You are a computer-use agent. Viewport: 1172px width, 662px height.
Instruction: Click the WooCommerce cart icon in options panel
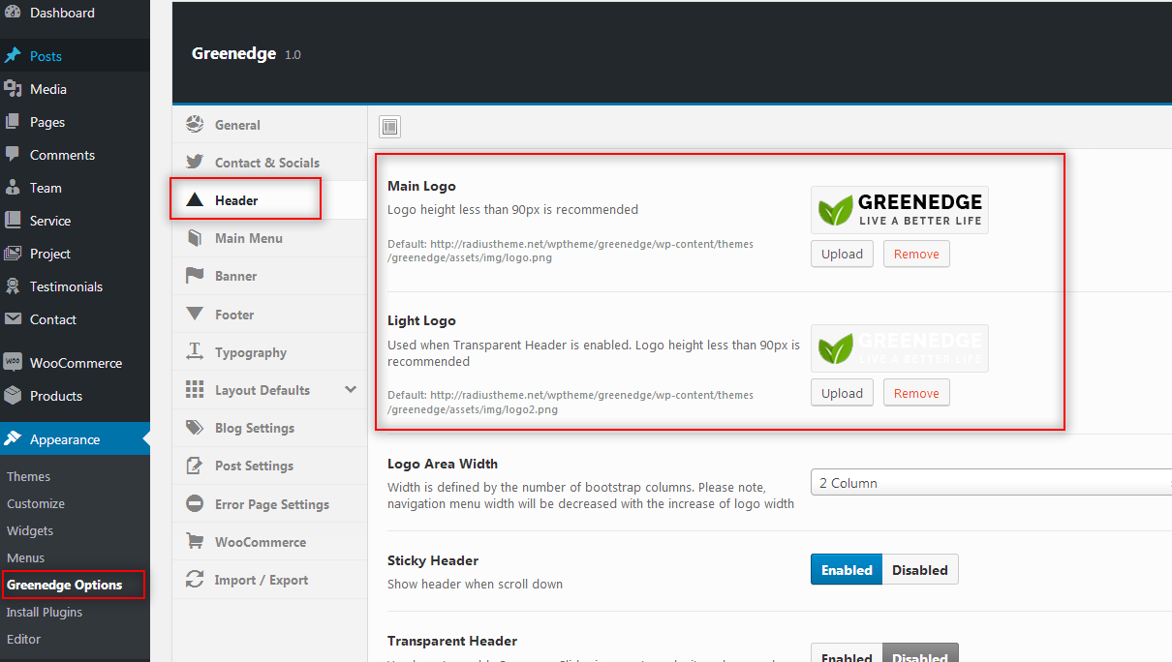pos(195,542)
